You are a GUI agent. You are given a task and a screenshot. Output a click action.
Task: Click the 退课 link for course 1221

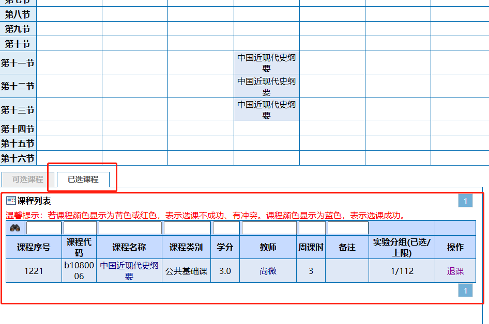(455, 271)
